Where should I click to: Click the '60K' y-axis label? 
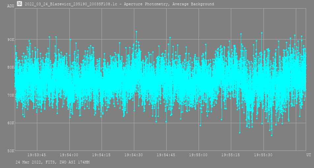(11, 123)
